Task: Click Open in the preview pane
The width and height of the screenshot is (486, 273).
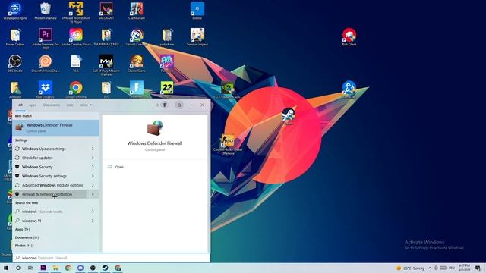Action: coord(119,167)
